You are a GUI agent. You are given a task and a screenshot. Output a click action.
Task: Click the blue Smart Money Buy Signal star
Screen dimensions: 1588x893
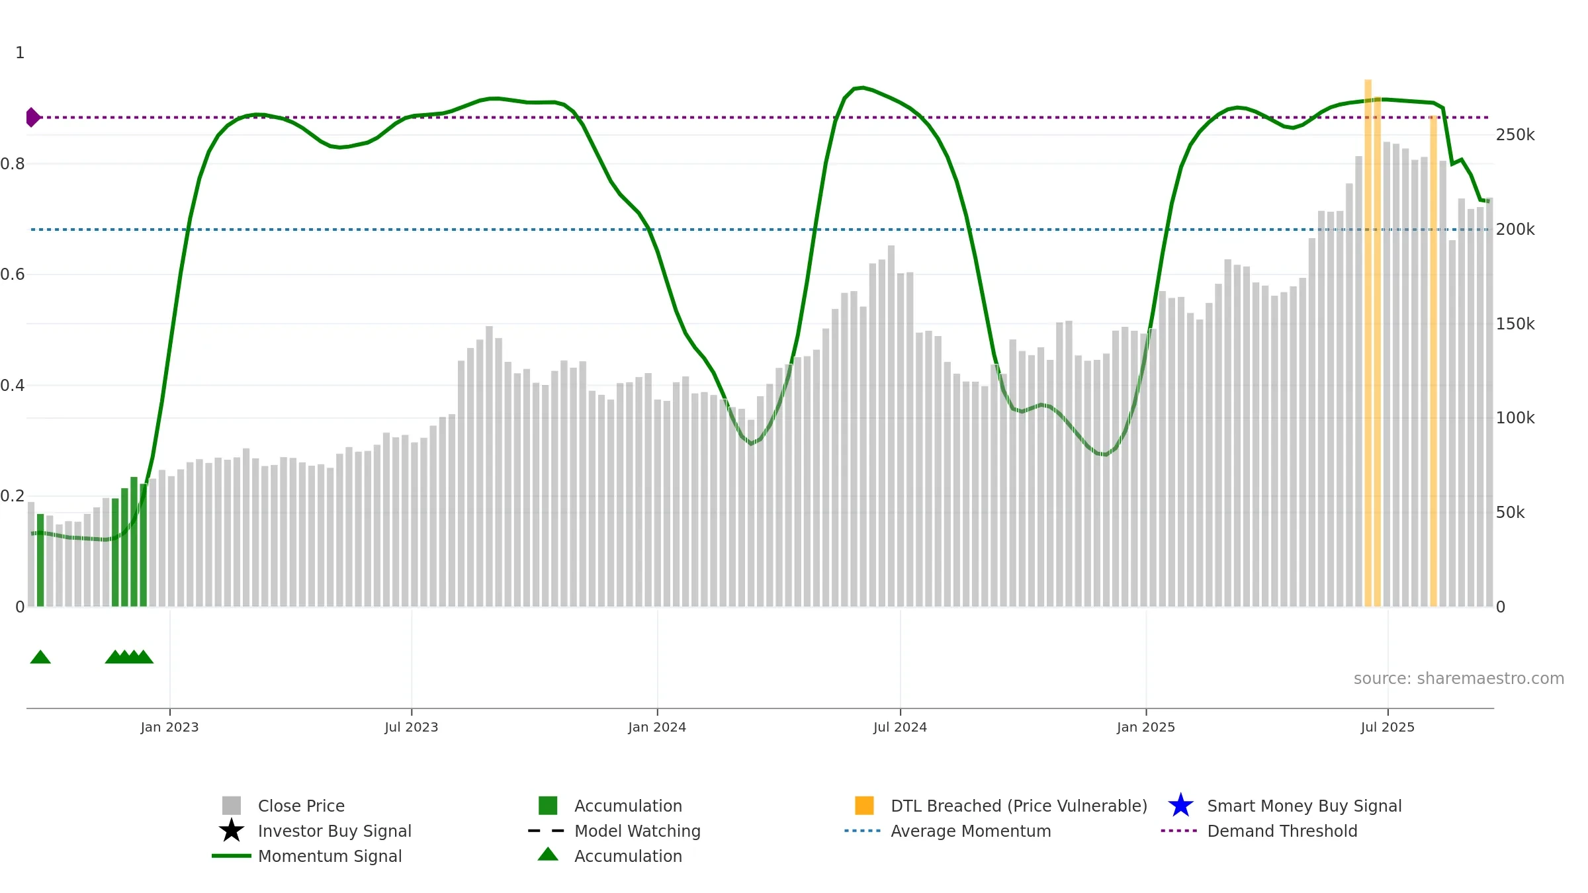pyautogui.click(x=1180, y=806)
